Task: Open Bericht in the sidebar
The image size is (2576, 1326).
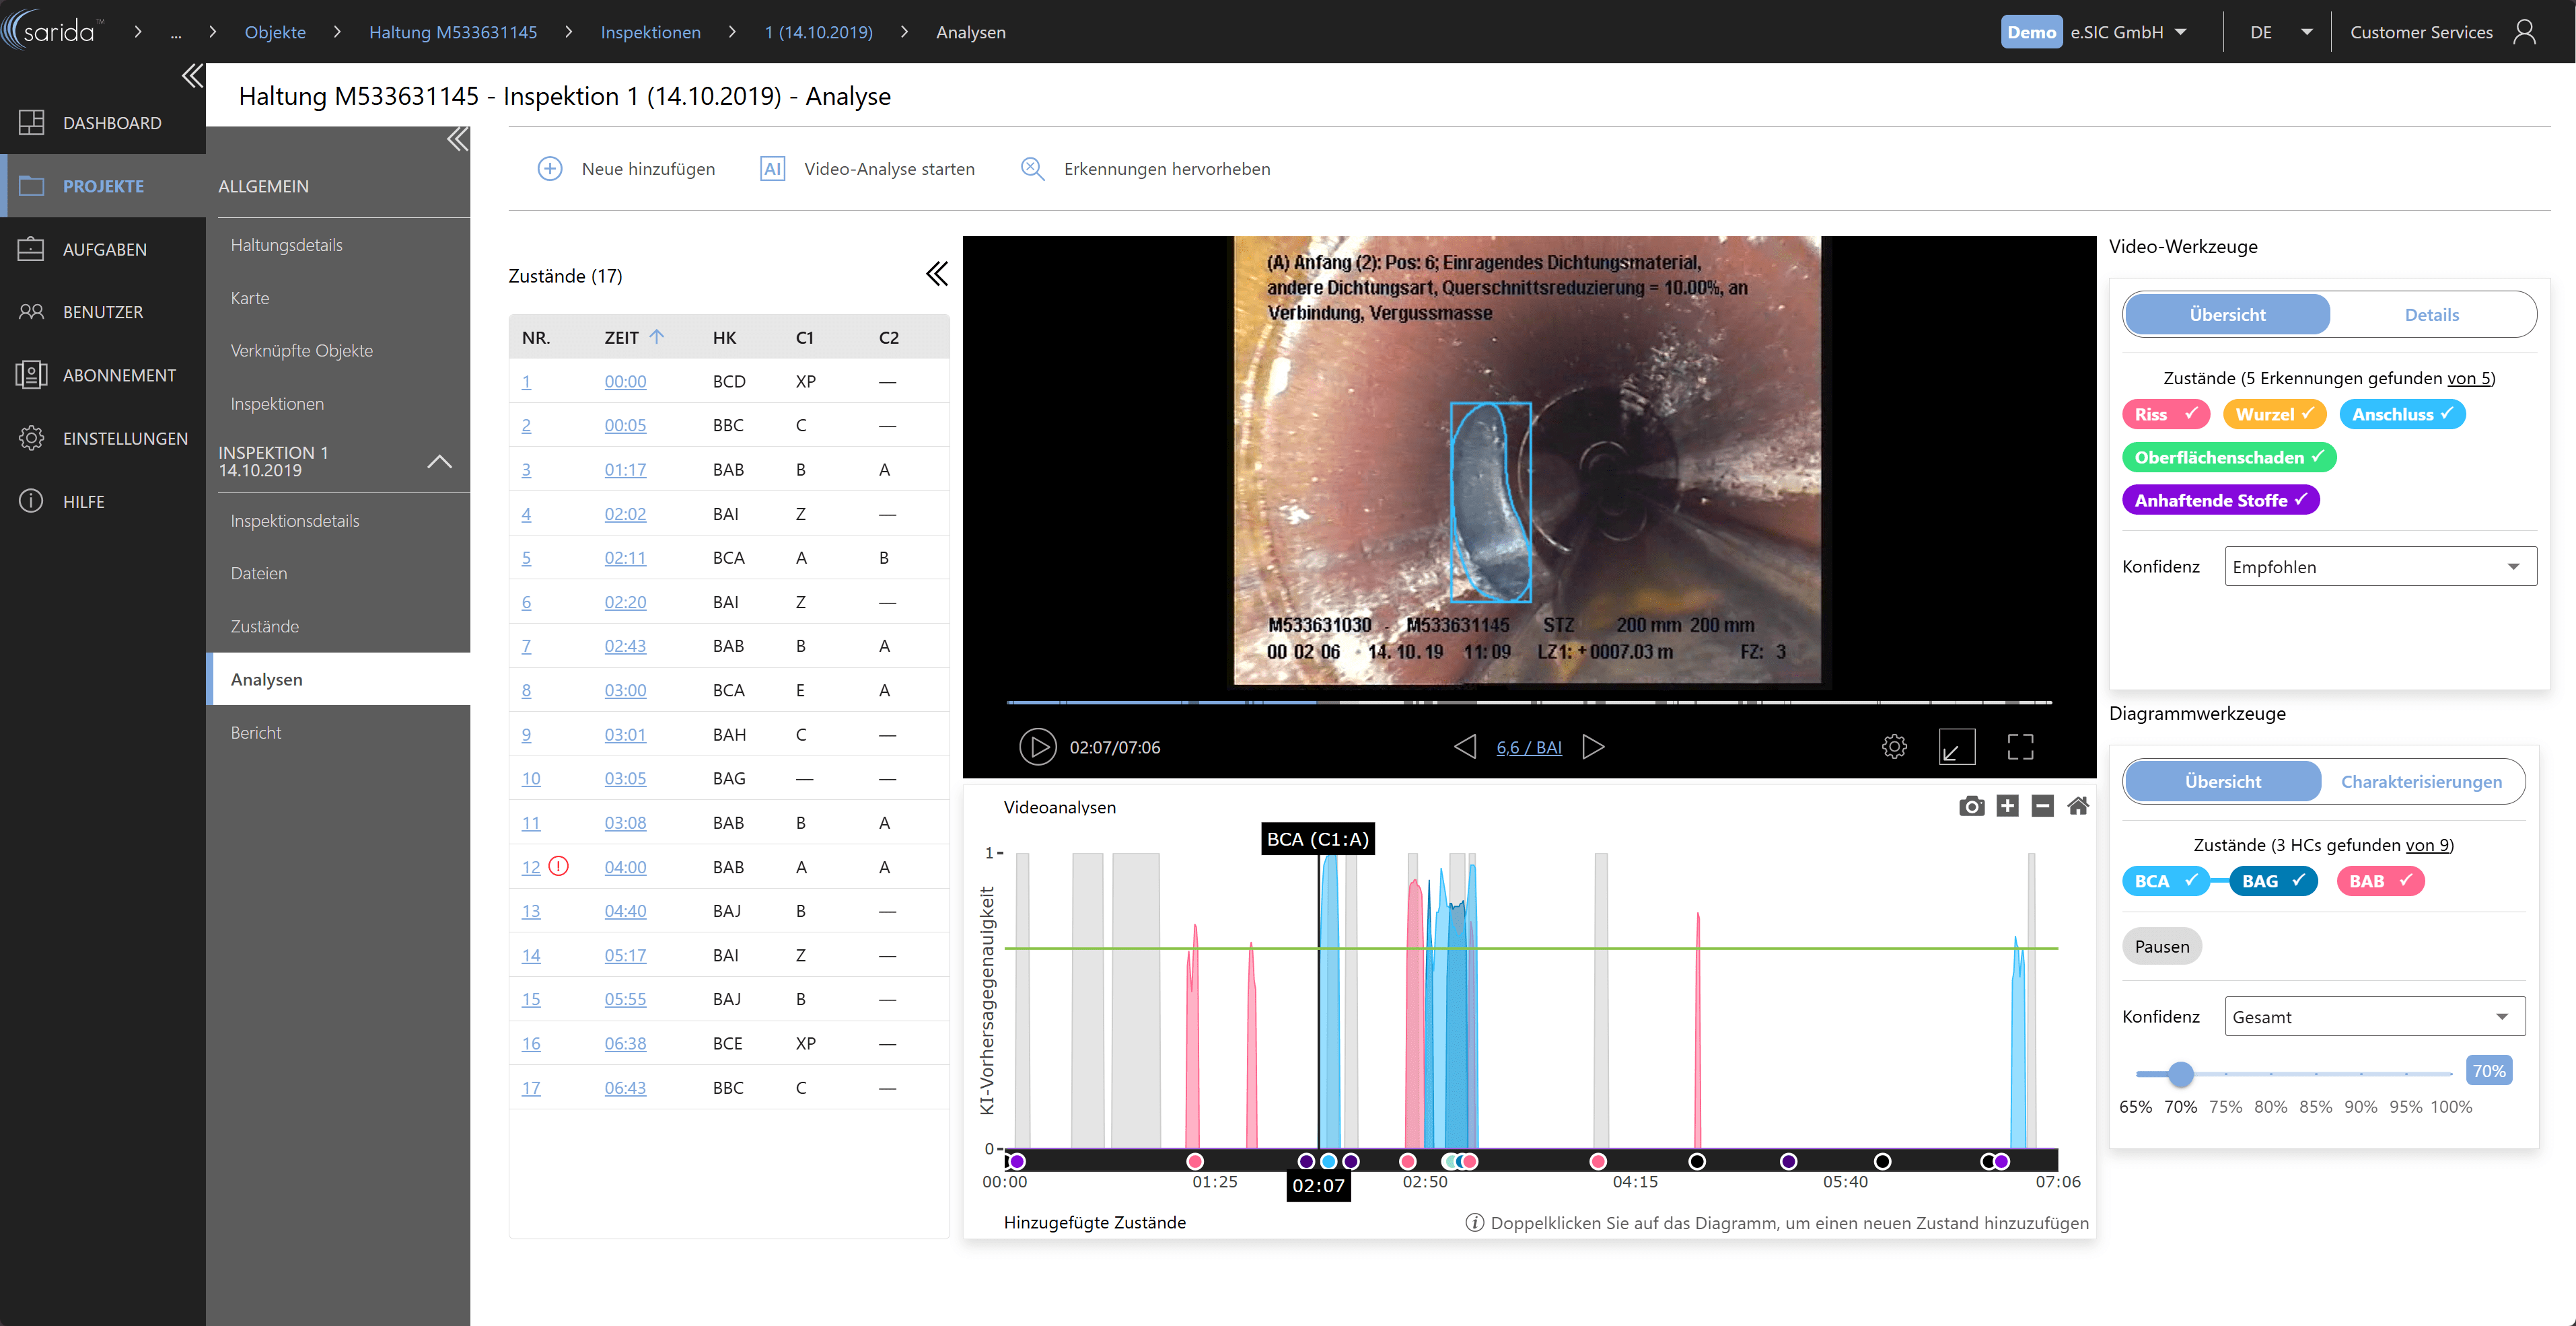Action: click(256, 733)
